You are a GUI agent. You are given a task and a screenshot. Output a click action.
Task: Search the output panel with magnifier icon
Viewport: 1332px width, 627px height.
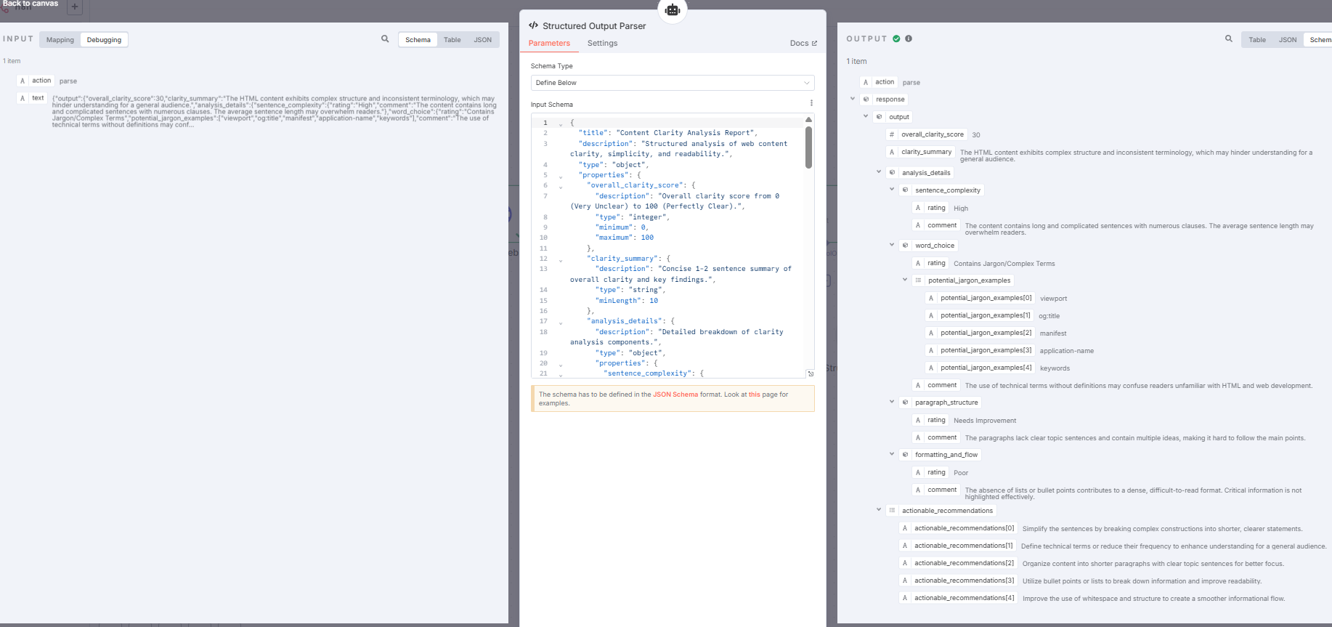[1229, 39]
